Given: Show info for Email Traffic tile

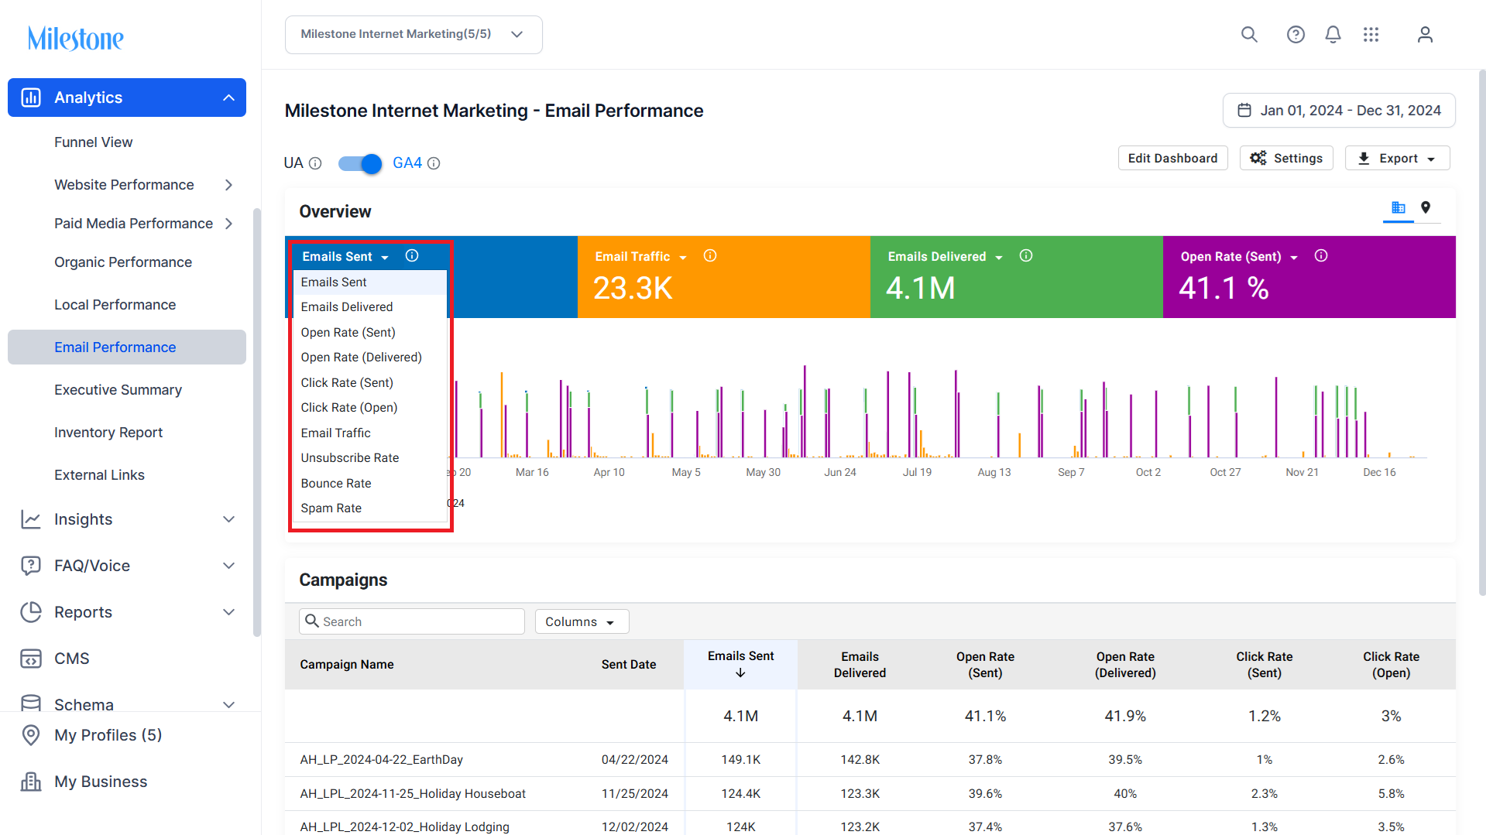Looking at the screenshot, I should (709, 255).
